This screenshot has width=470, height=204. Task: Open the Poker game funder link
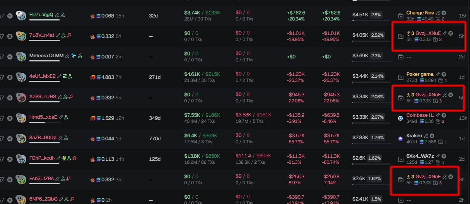[x=420, y=74]
